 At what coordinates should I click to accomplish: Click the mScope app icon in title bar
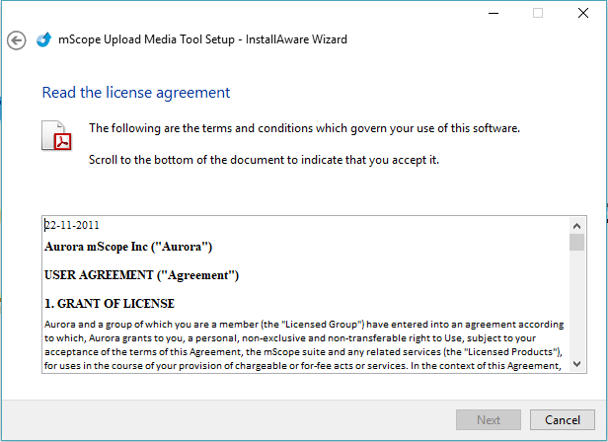click(x=42, y=40)
